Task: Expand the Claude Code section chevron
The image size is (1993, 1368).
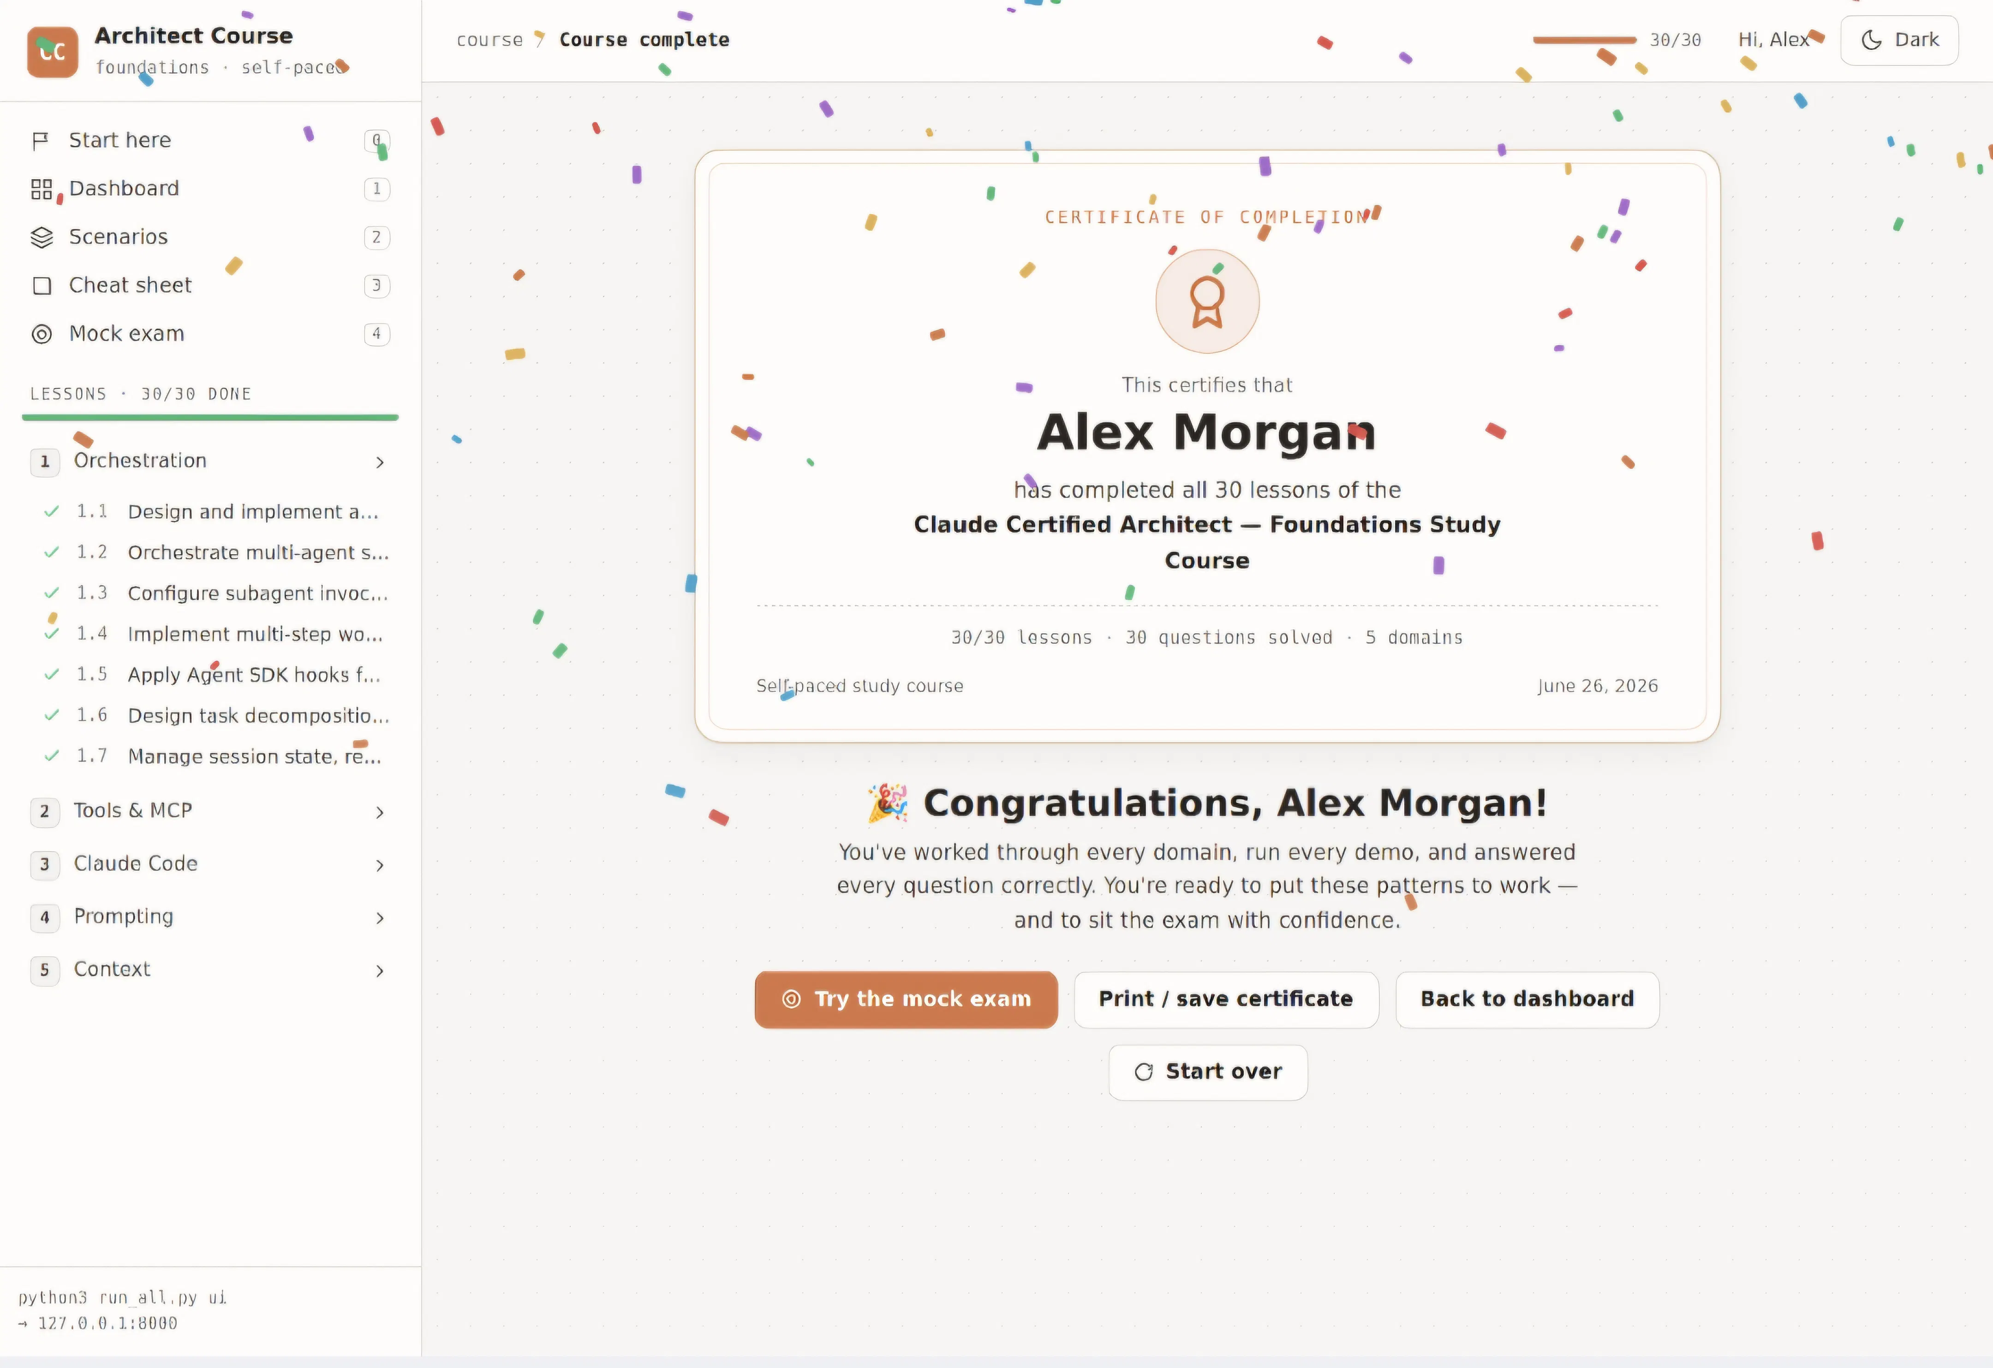Action: pos(380,865)
